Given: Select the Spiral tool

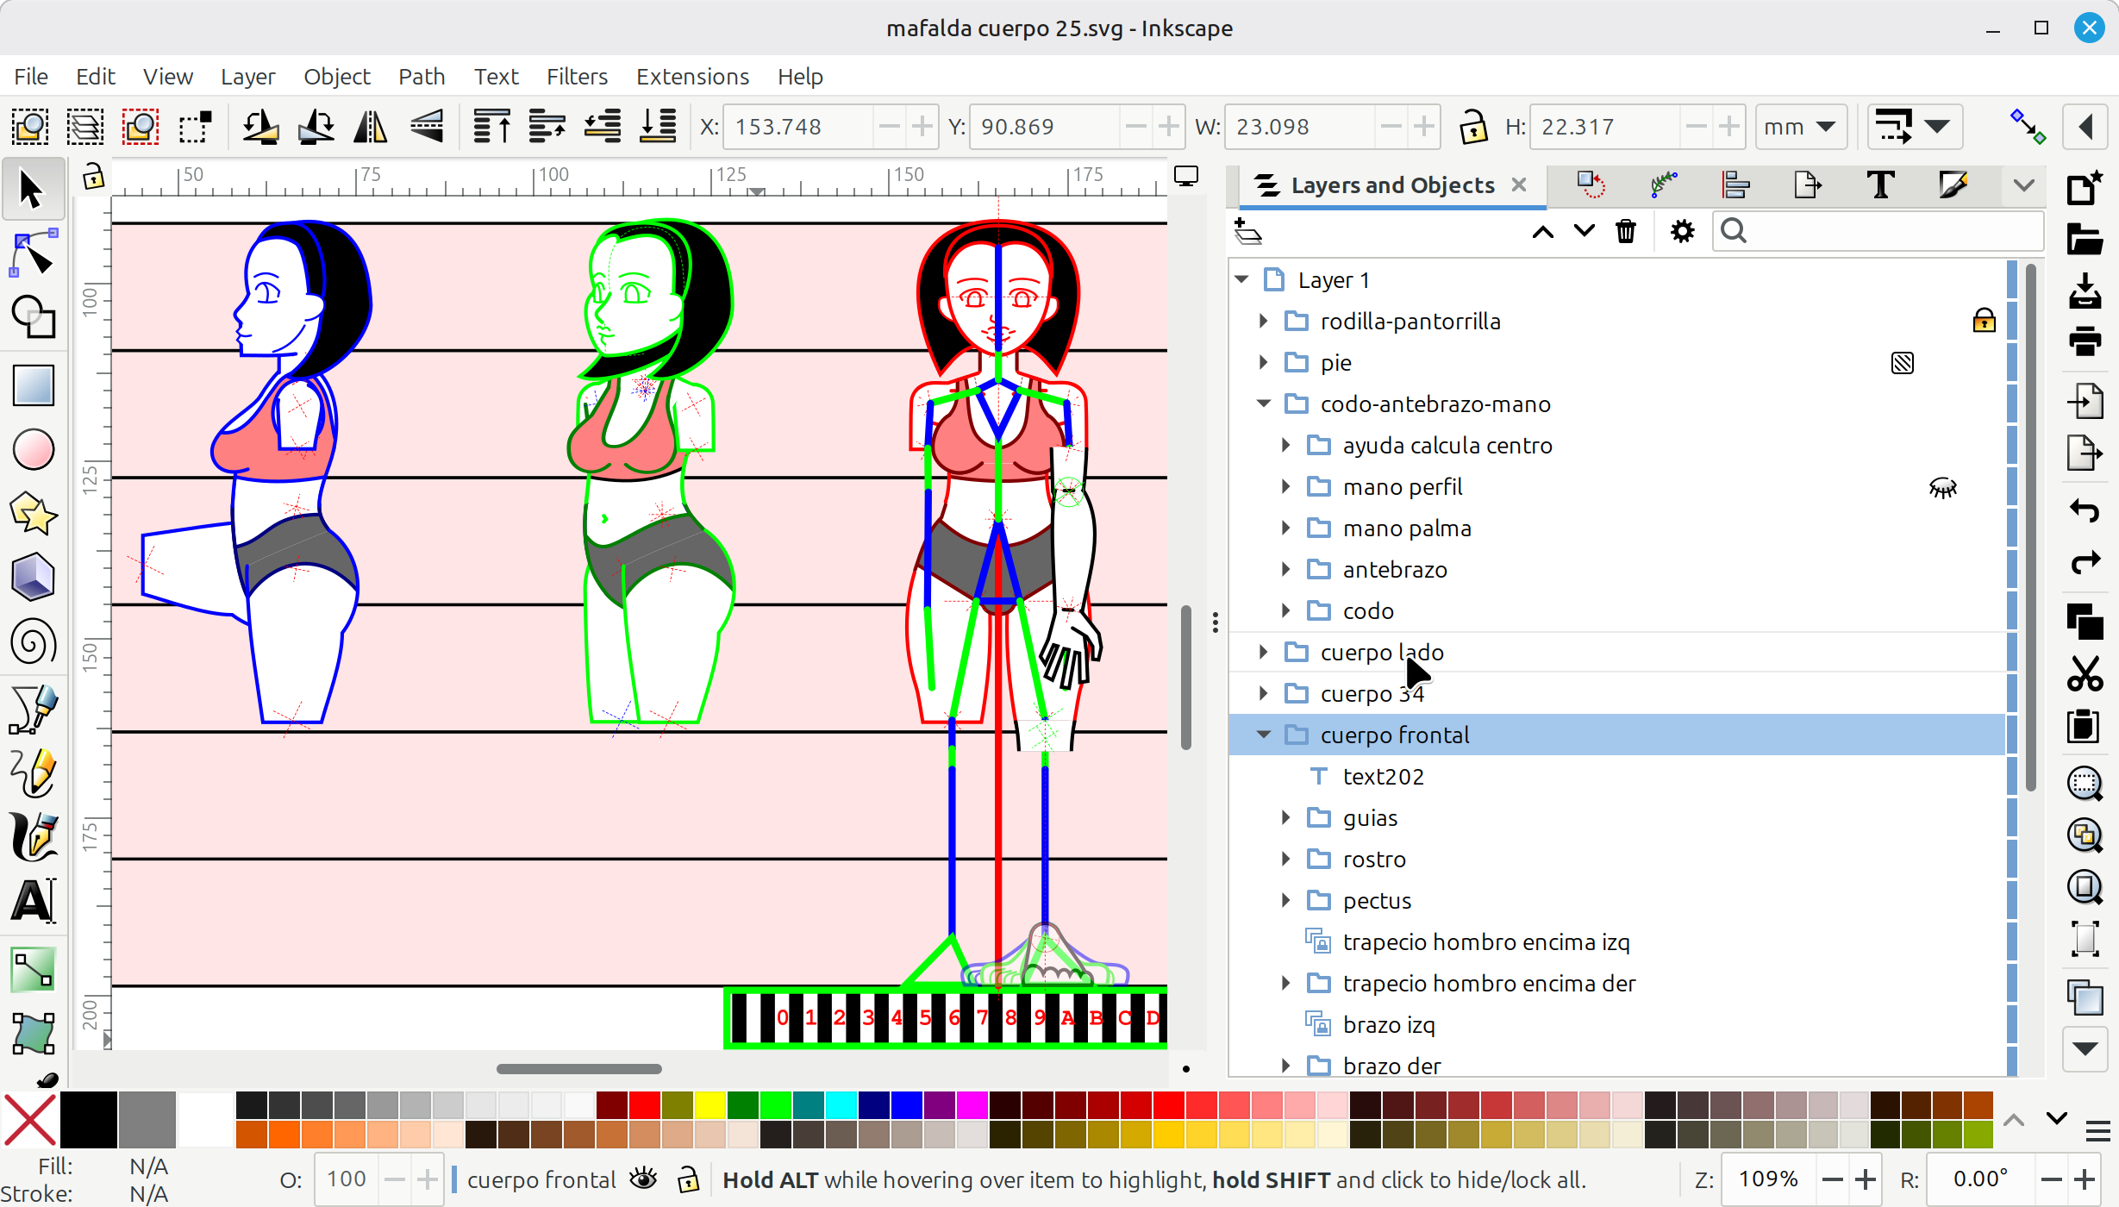Looking at the screenshot, I should point(33,643).
